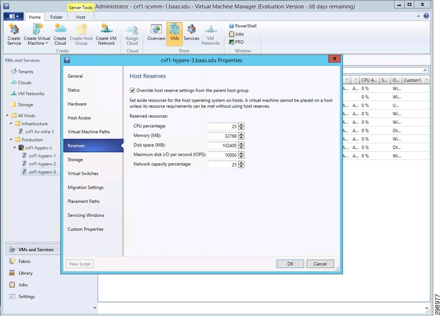Open the Virtual Machine Paths page
This screenshot has height=316, width=441.
pyautogui.click(x=93, y=132)
